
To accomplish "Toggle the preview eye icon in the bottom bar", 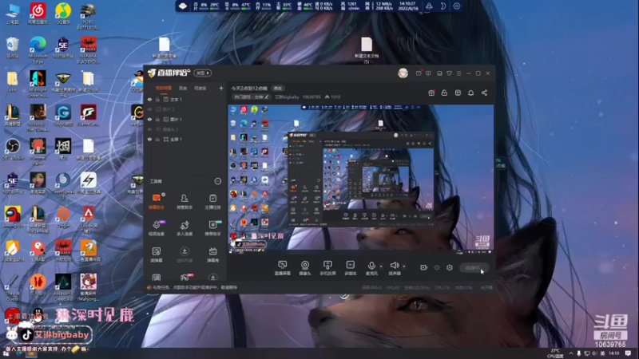I will 437,267.
